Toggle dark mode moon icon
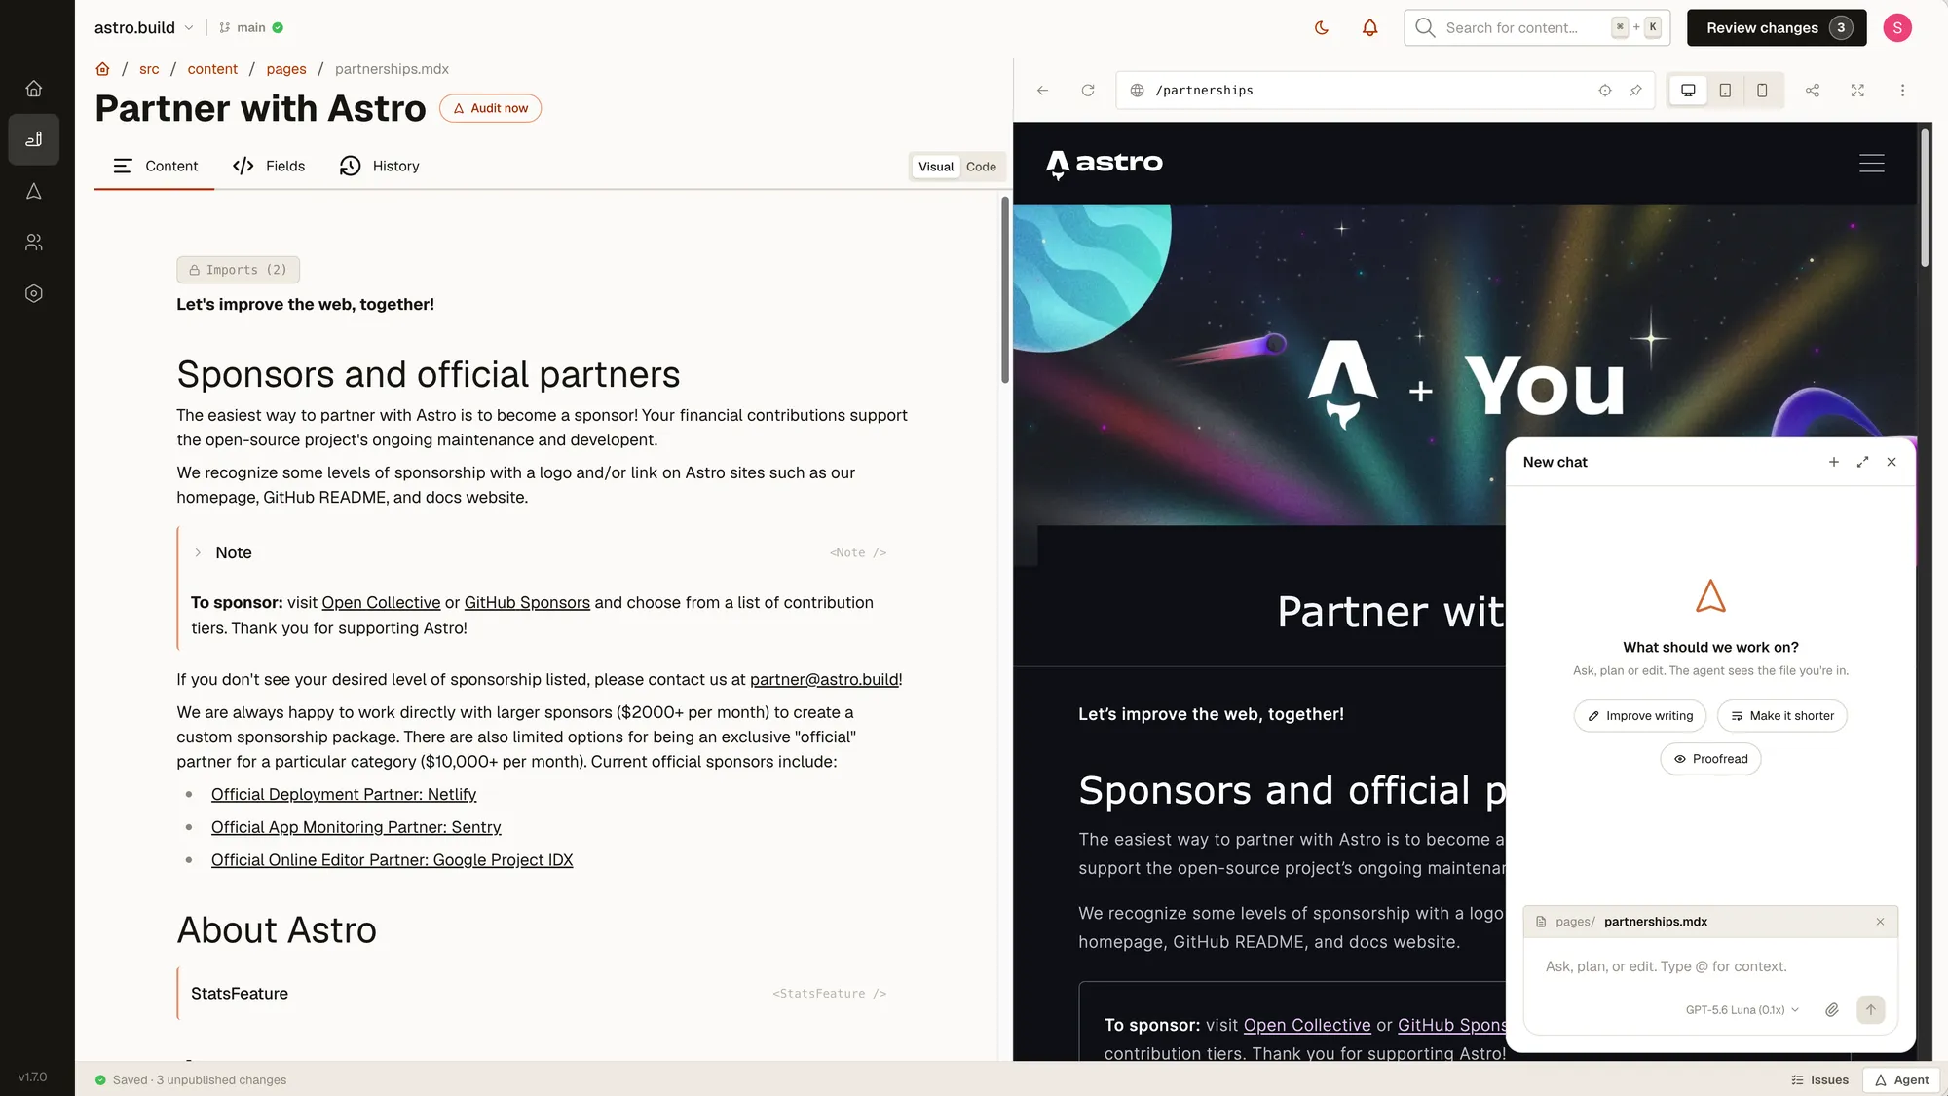 coord(1322,28)
